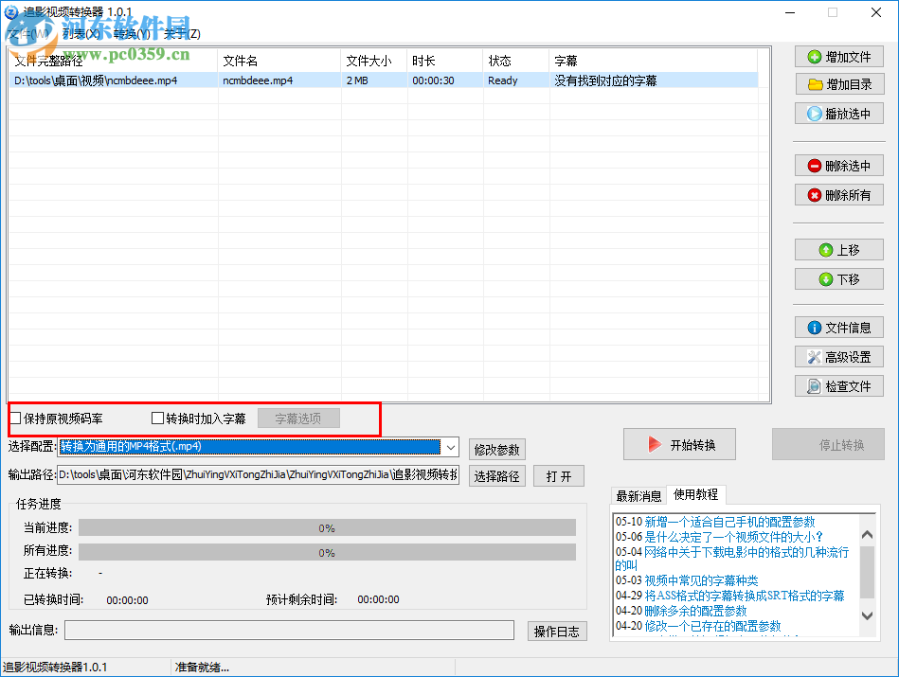Remove selected item with 删除选中

838,166
